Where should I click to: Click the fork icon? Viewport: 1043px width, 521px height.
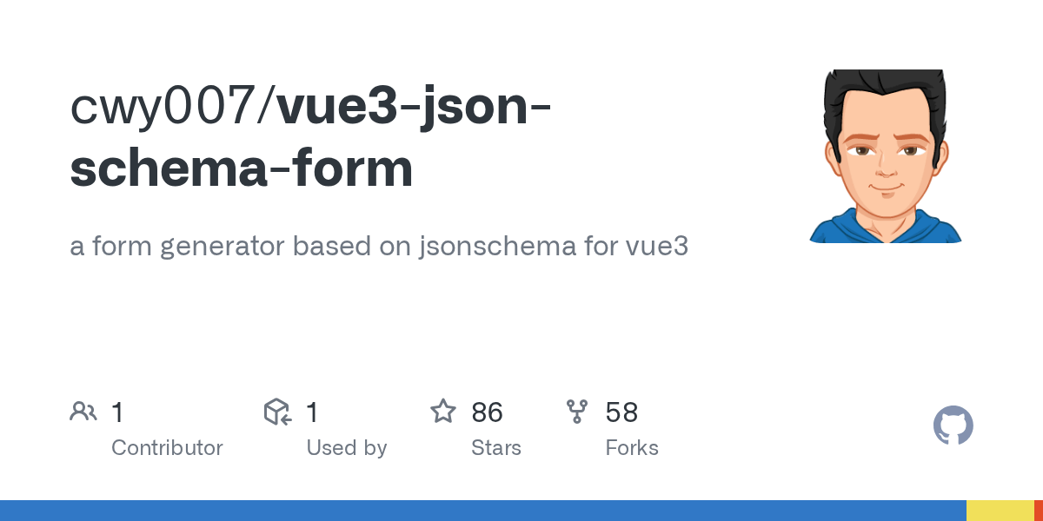click(x=577, y=412)
